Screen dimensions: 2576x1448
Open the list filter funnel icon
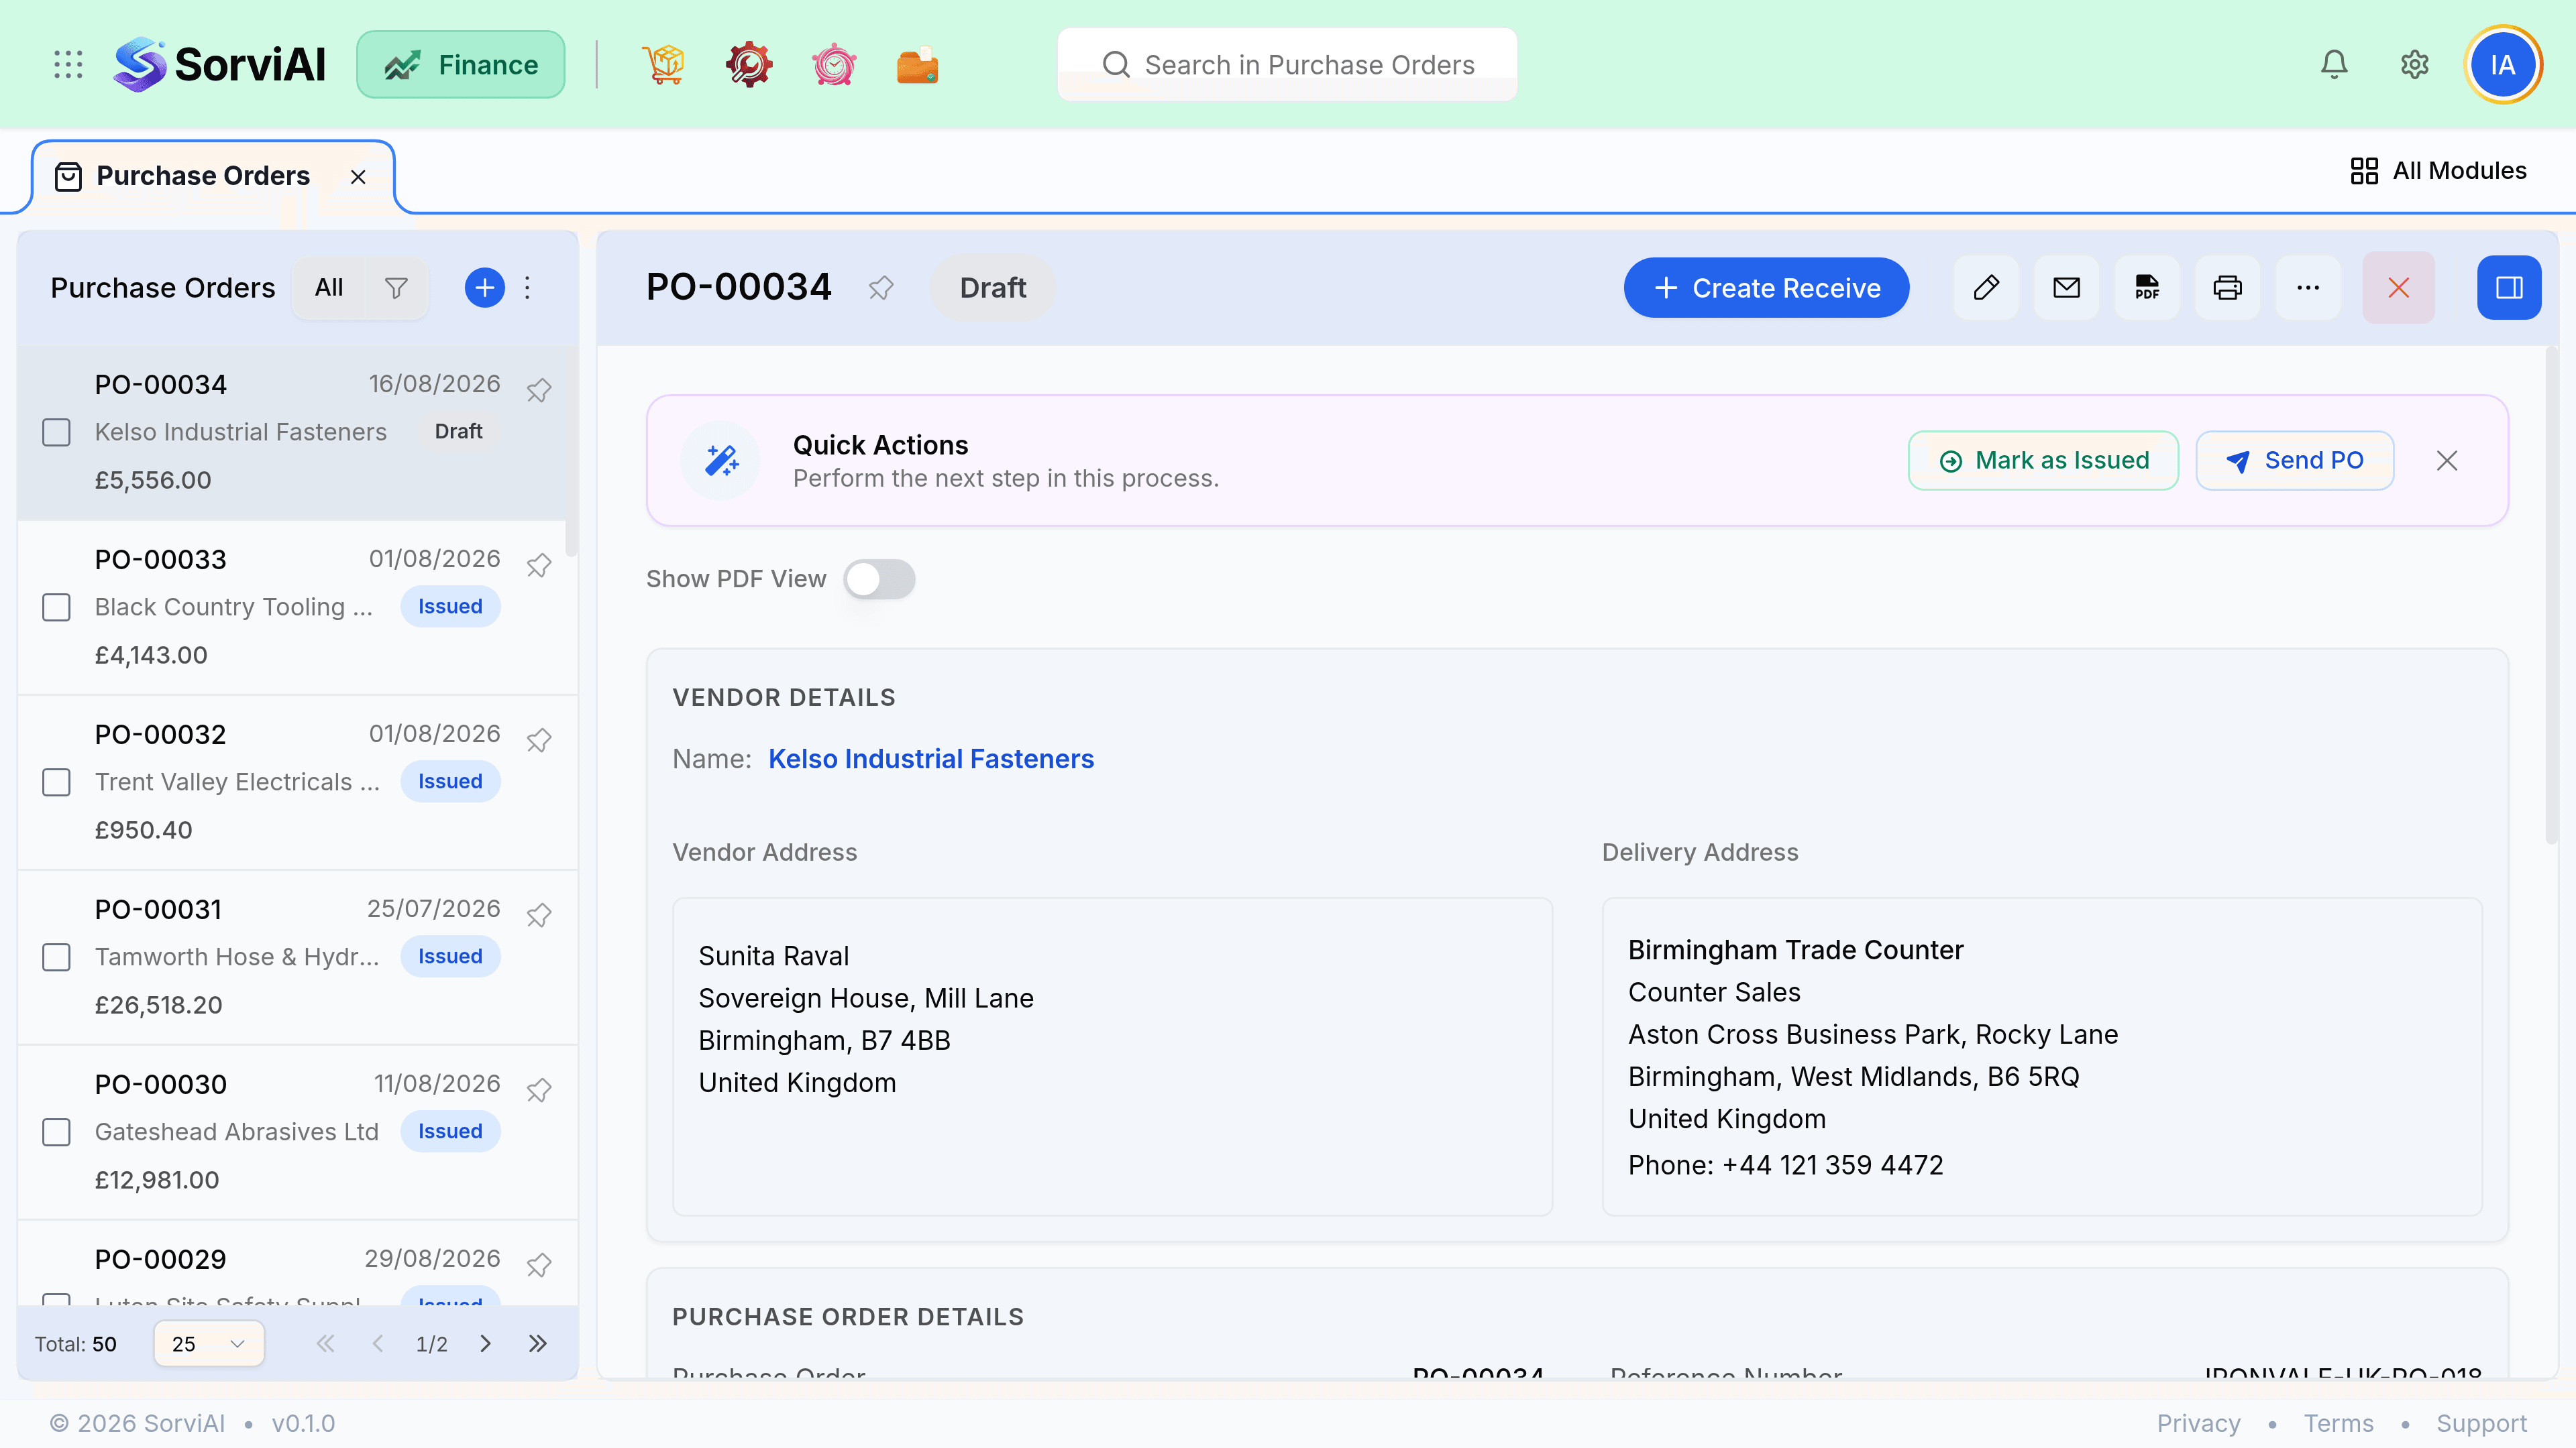coord(396,288)
